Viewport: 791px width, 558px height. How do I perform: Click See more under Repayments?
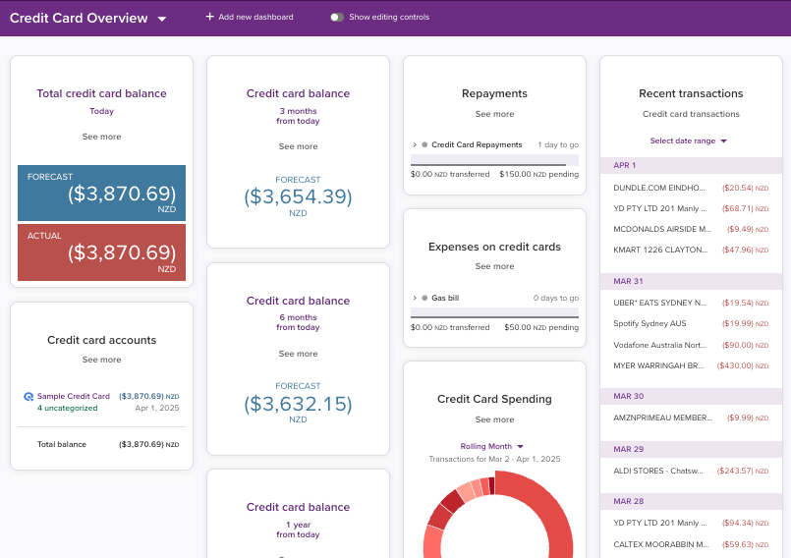(x=494, y=114)
